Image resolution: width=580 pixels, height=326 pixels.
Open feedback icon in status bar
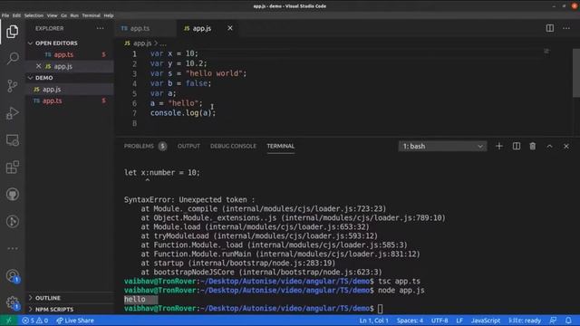(x=553, y=321)
